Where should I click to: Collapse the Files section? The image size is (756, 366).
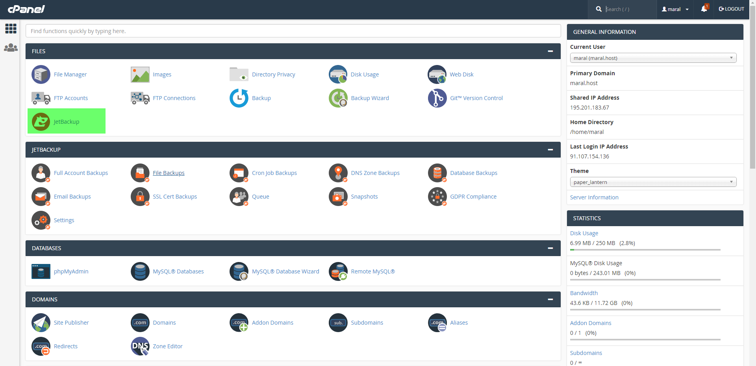550,51
